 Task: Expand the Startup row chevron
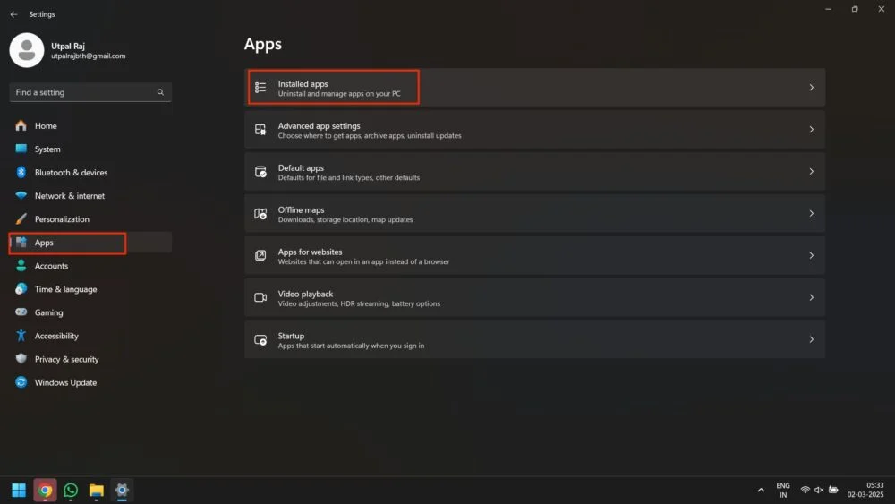[811, 340]
